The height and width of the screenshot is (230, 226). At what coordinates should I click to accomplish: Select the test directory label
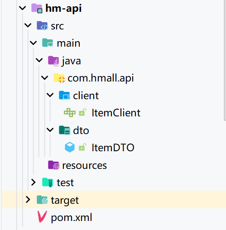[x=65, y=182]
